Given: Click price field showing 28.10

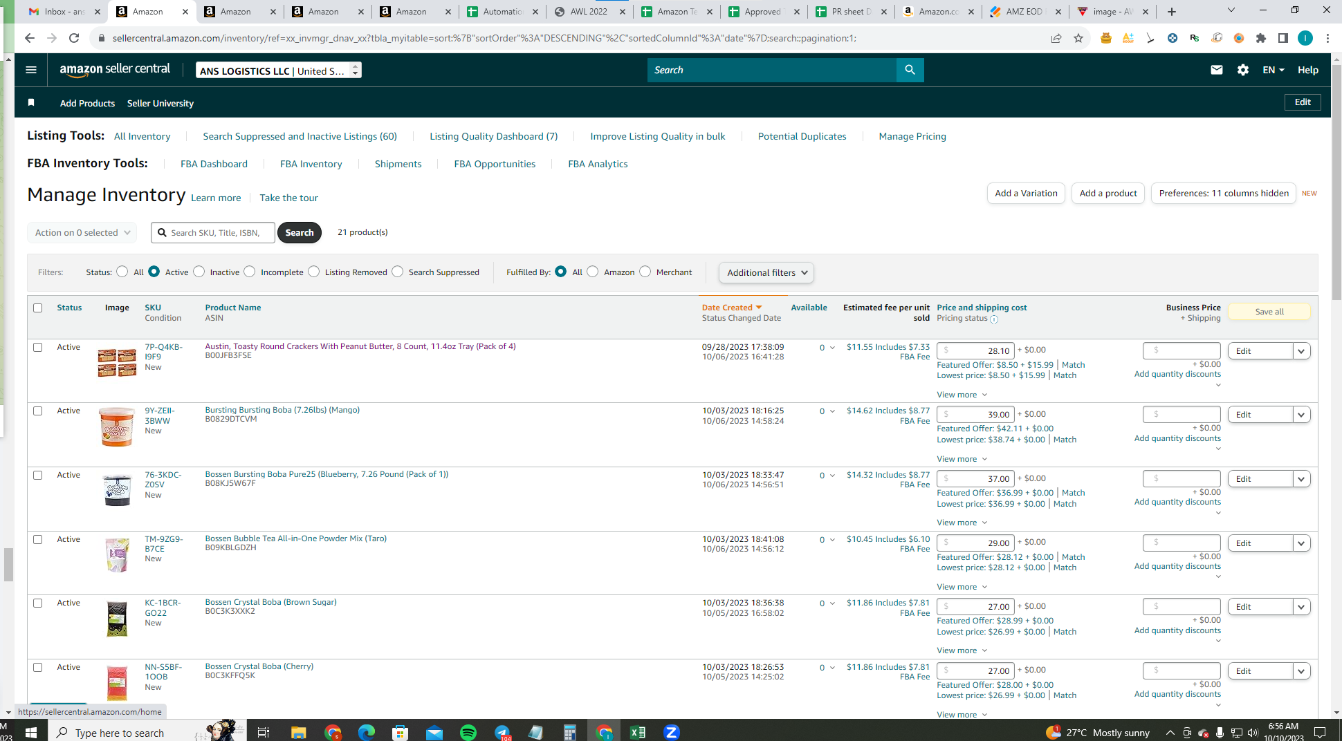Looking at the screenshot, I should pos(975,350).
